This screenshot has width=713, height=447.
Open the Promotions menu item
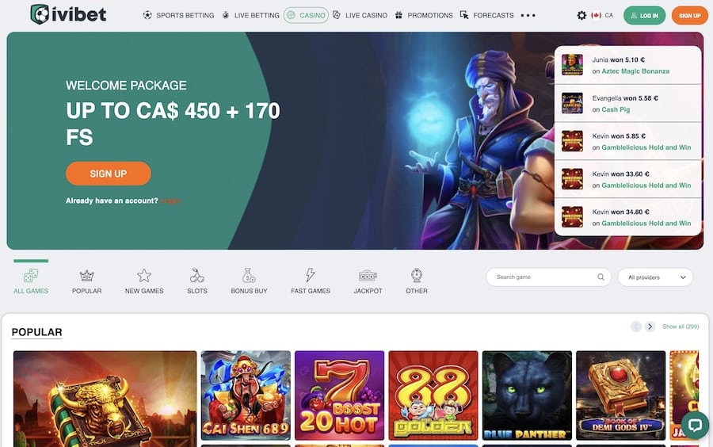(x=424, y=16)
